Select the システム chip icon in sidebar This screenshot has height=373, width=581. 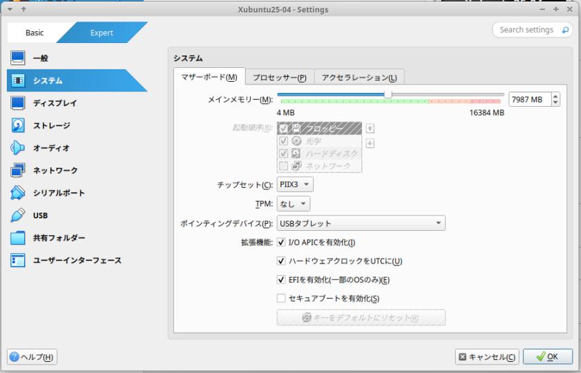(18, 80)
